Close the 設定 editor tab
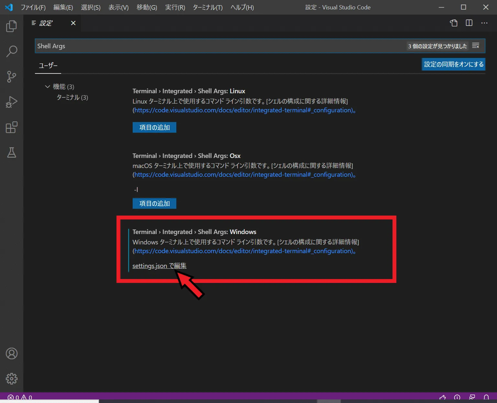Image resolution: width=497 pixels, height=403 pixels. pyautogui.click(x=73, y=23)
